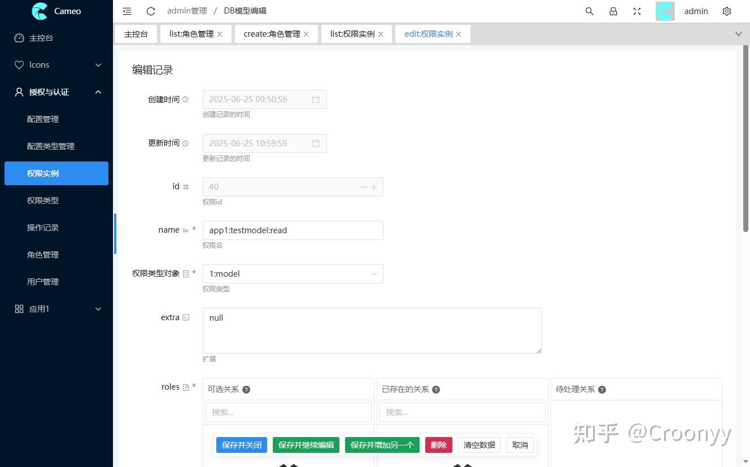Lock the screen via the padlock icon
The height and width of the screenshot is (467, 750).
[613, 11]
